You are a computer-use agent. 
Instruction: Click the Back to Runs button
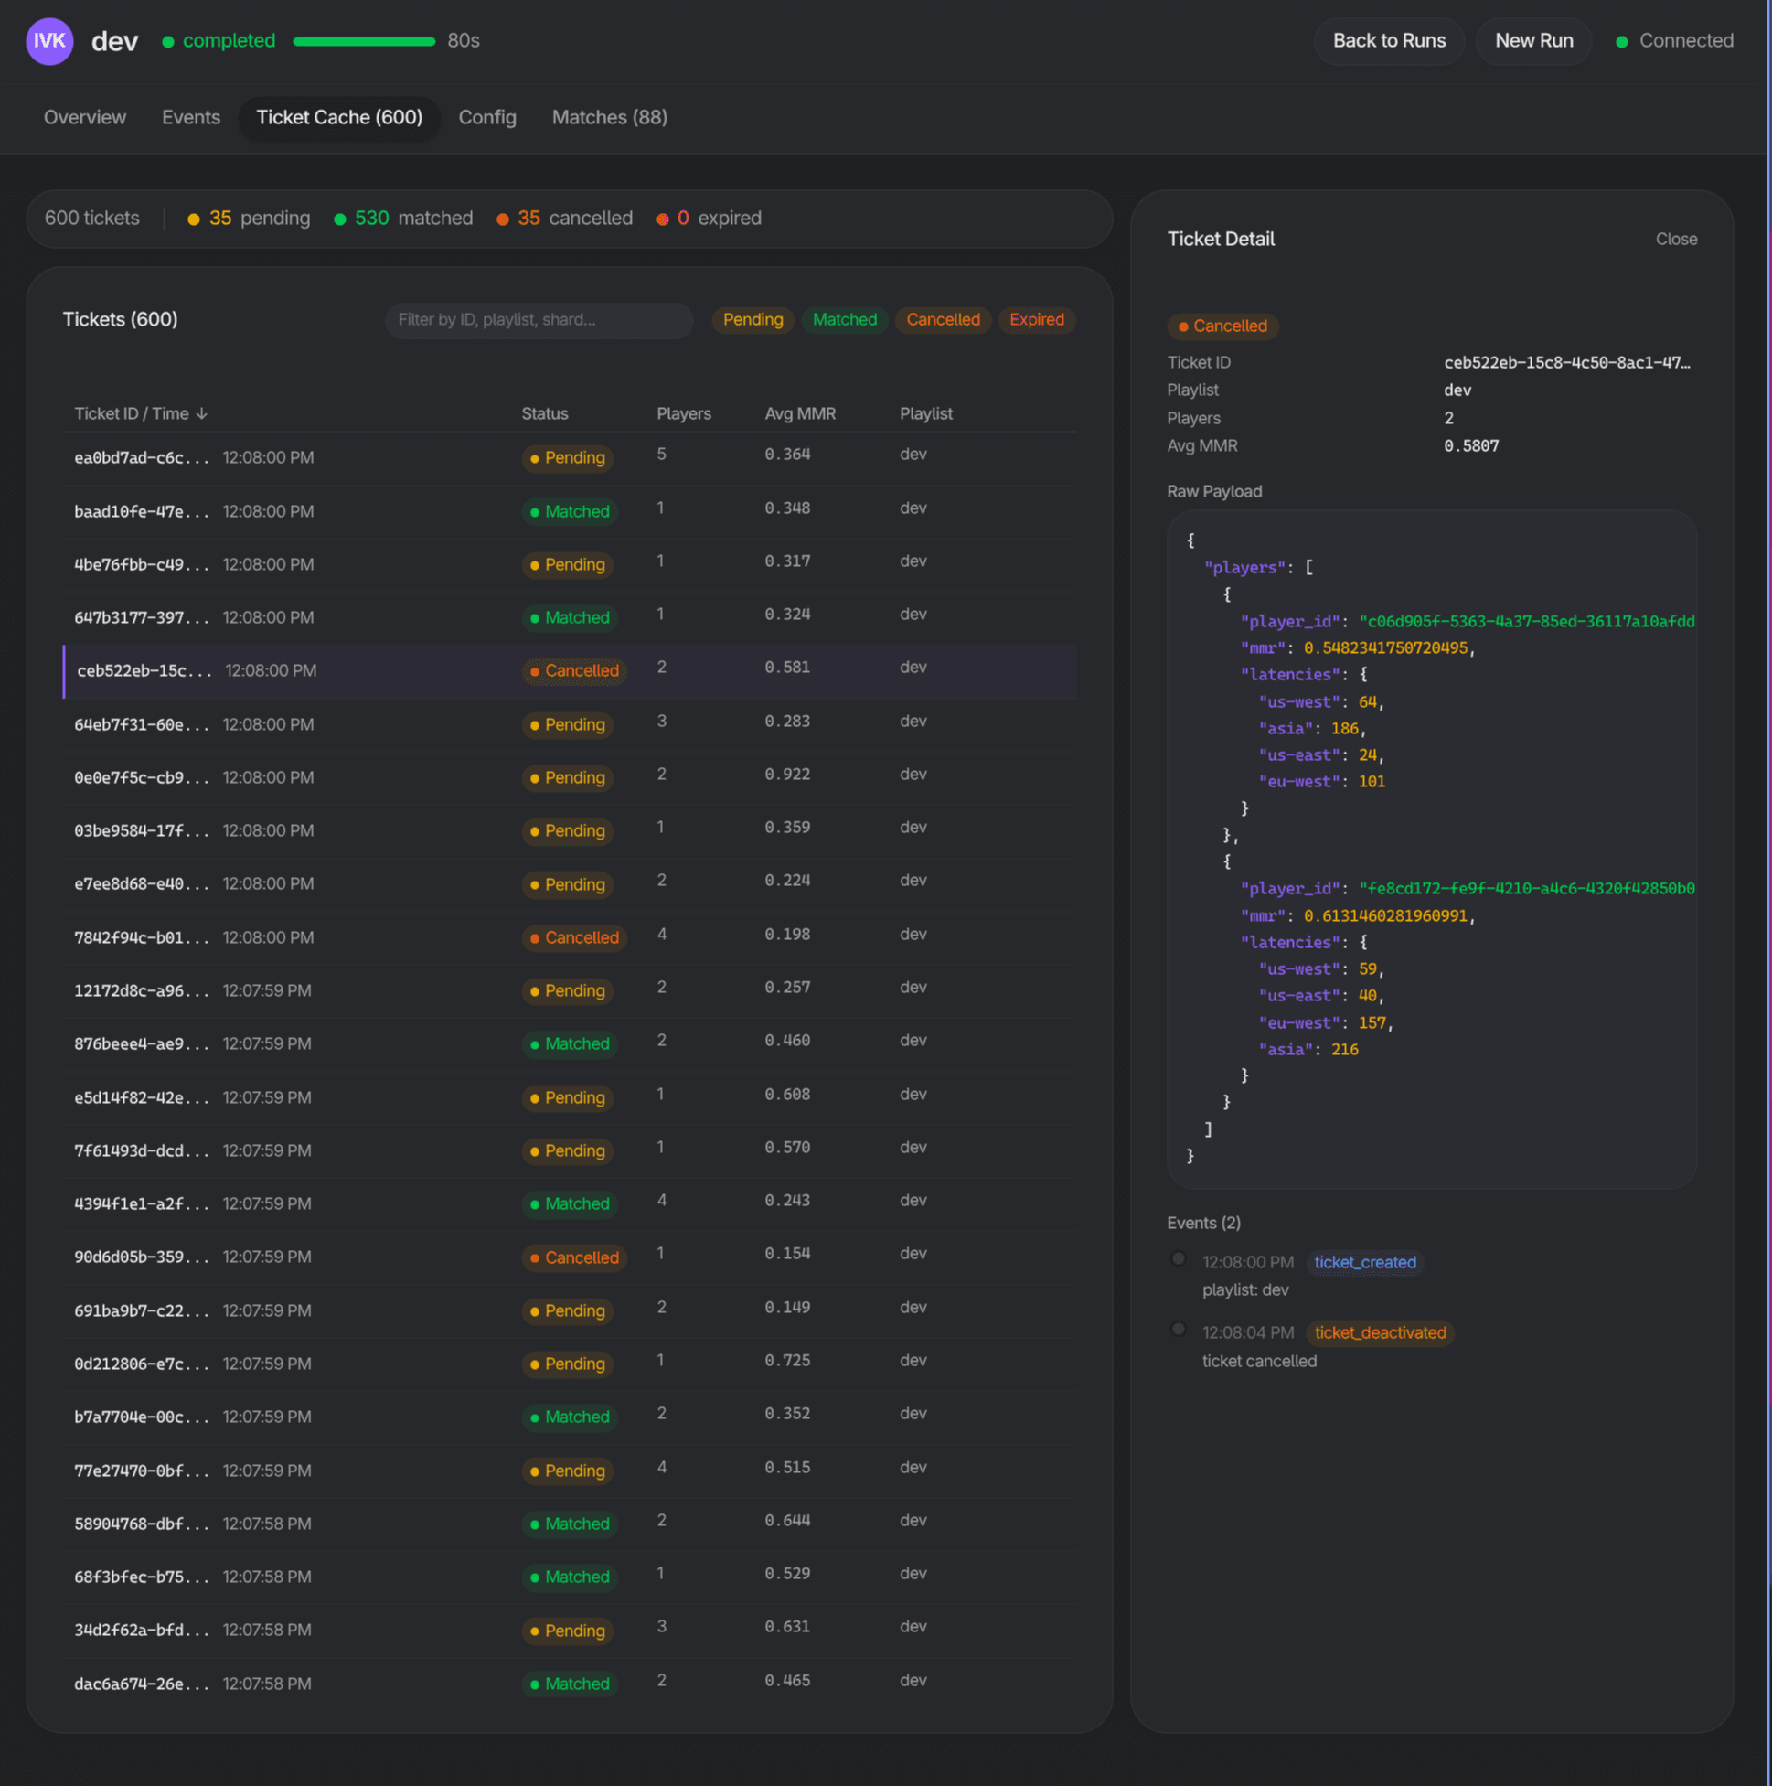click(x=1388, y=40)
